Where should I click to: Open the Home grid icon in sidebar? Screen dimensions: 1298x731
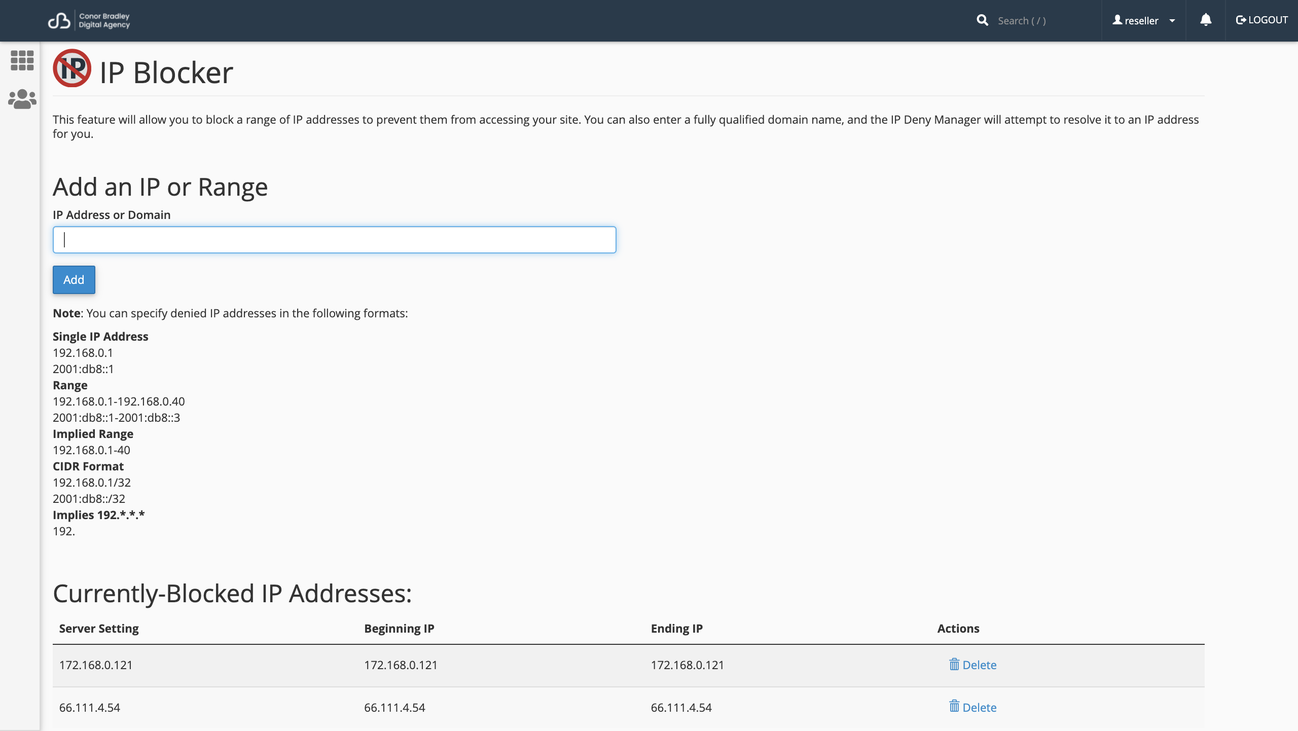click(22, 60)
